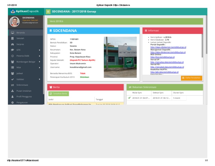Click the red Tidak BOS status
215x166 pixels.
[83, 73]
